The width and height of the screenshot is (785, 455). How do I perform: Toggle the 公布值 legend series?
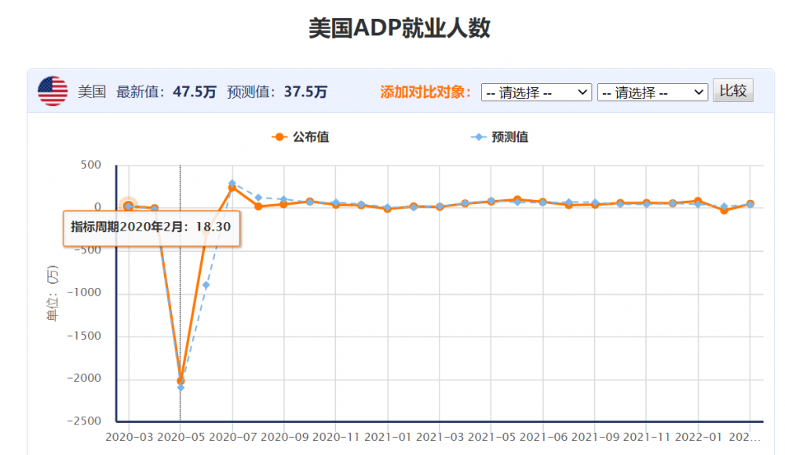(x=301, y=136)
